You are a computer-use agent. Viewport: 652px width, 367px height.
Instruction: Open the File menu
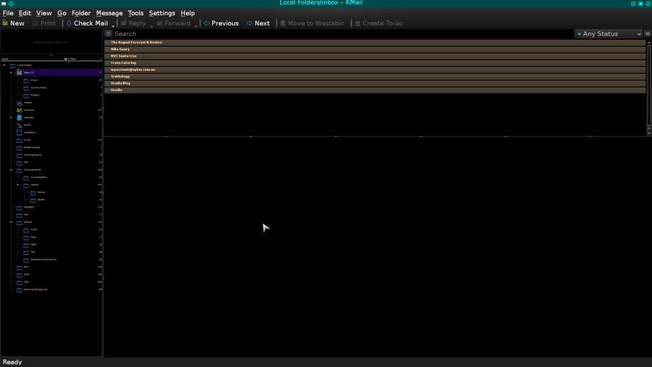tap(8, 13)
